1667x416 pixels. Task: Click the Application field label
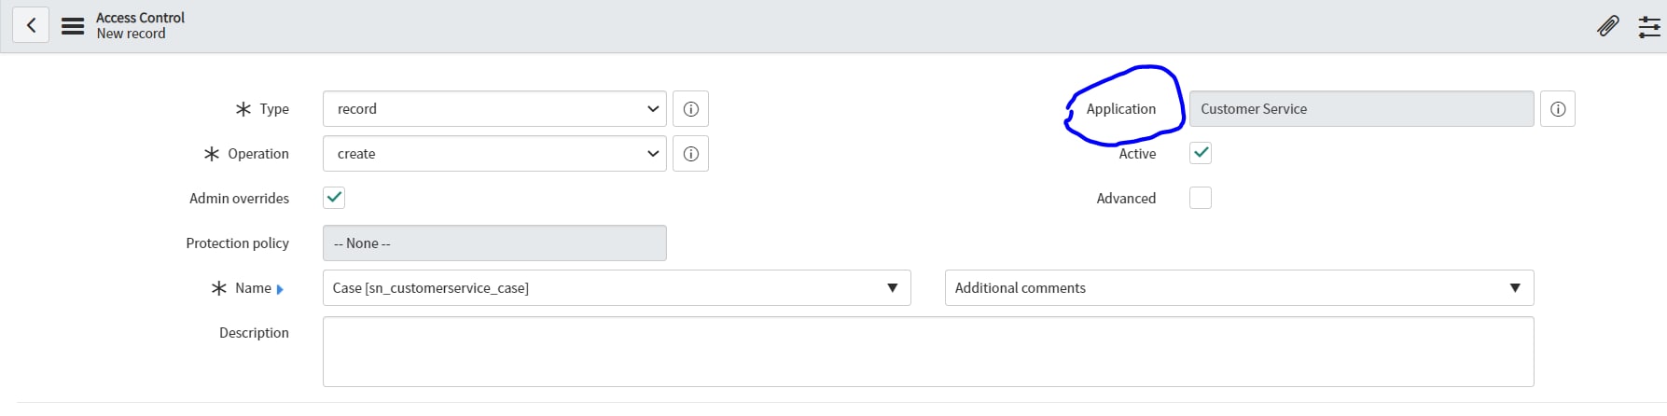point(1120,109)
